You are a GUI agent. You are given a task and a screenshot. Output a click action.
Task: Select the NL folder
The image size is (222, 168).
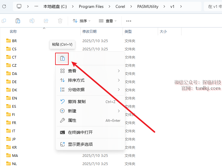12,164
